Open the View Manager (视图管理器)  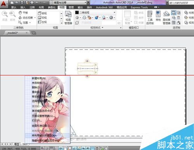point(68,18)
